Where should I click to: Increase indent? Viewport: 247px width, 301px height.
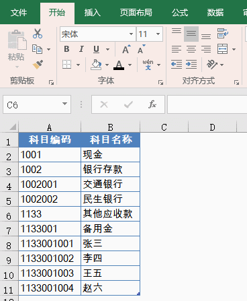pyautogui.click(x=191, y=65)
